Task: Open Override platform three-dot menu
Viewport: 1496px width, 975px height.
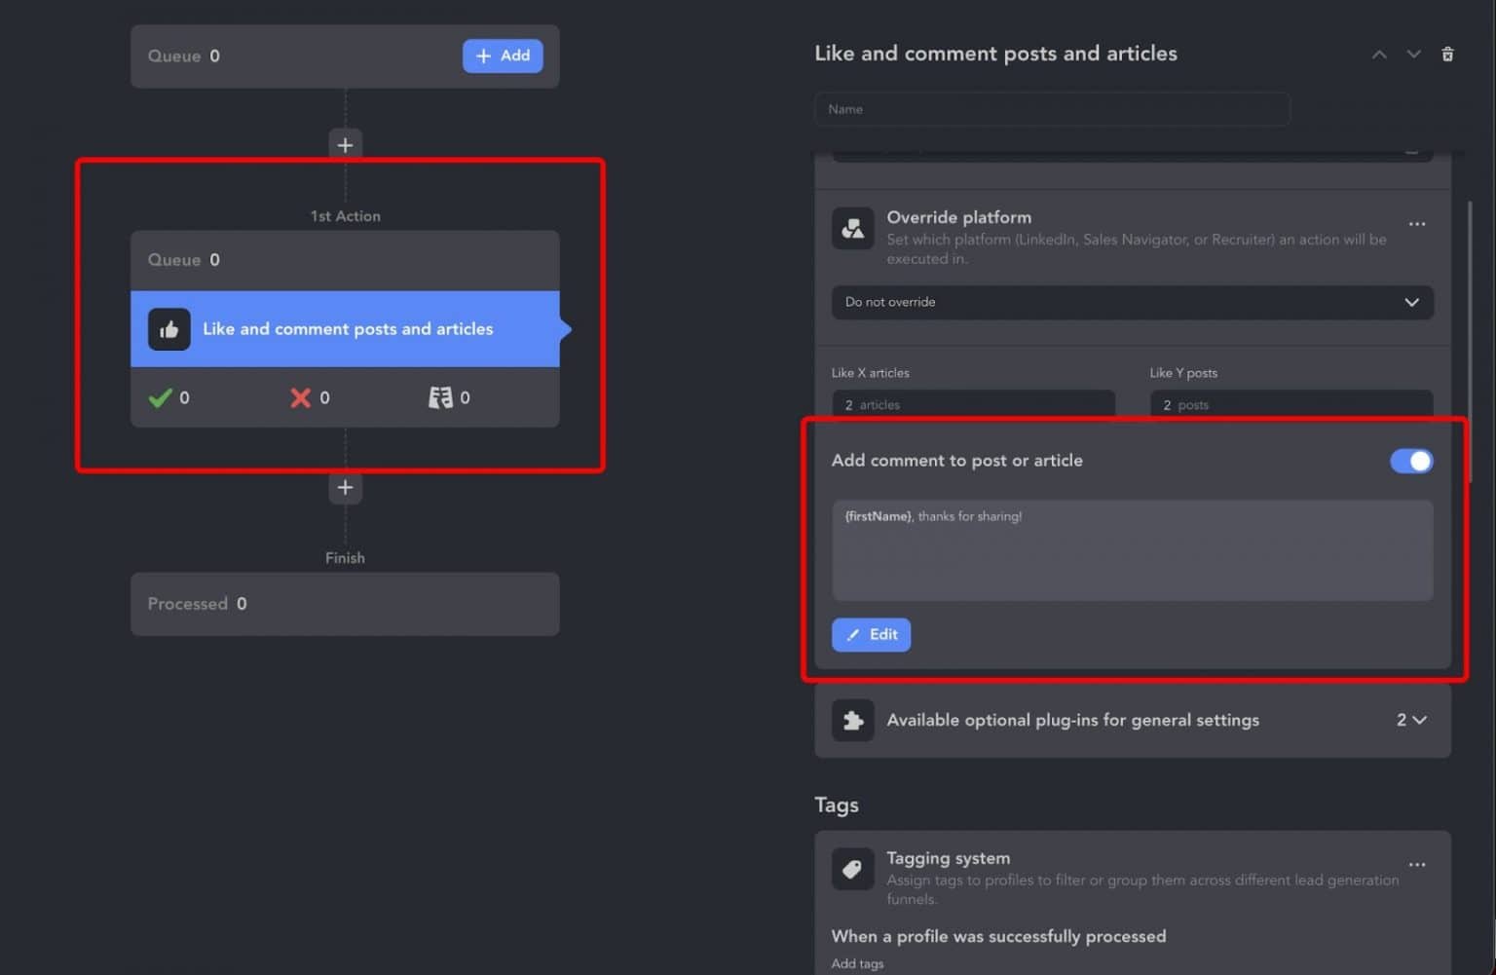Action: point(1416,224)
